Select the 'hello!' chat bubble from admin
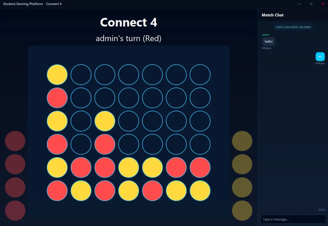 click(268, 41)
